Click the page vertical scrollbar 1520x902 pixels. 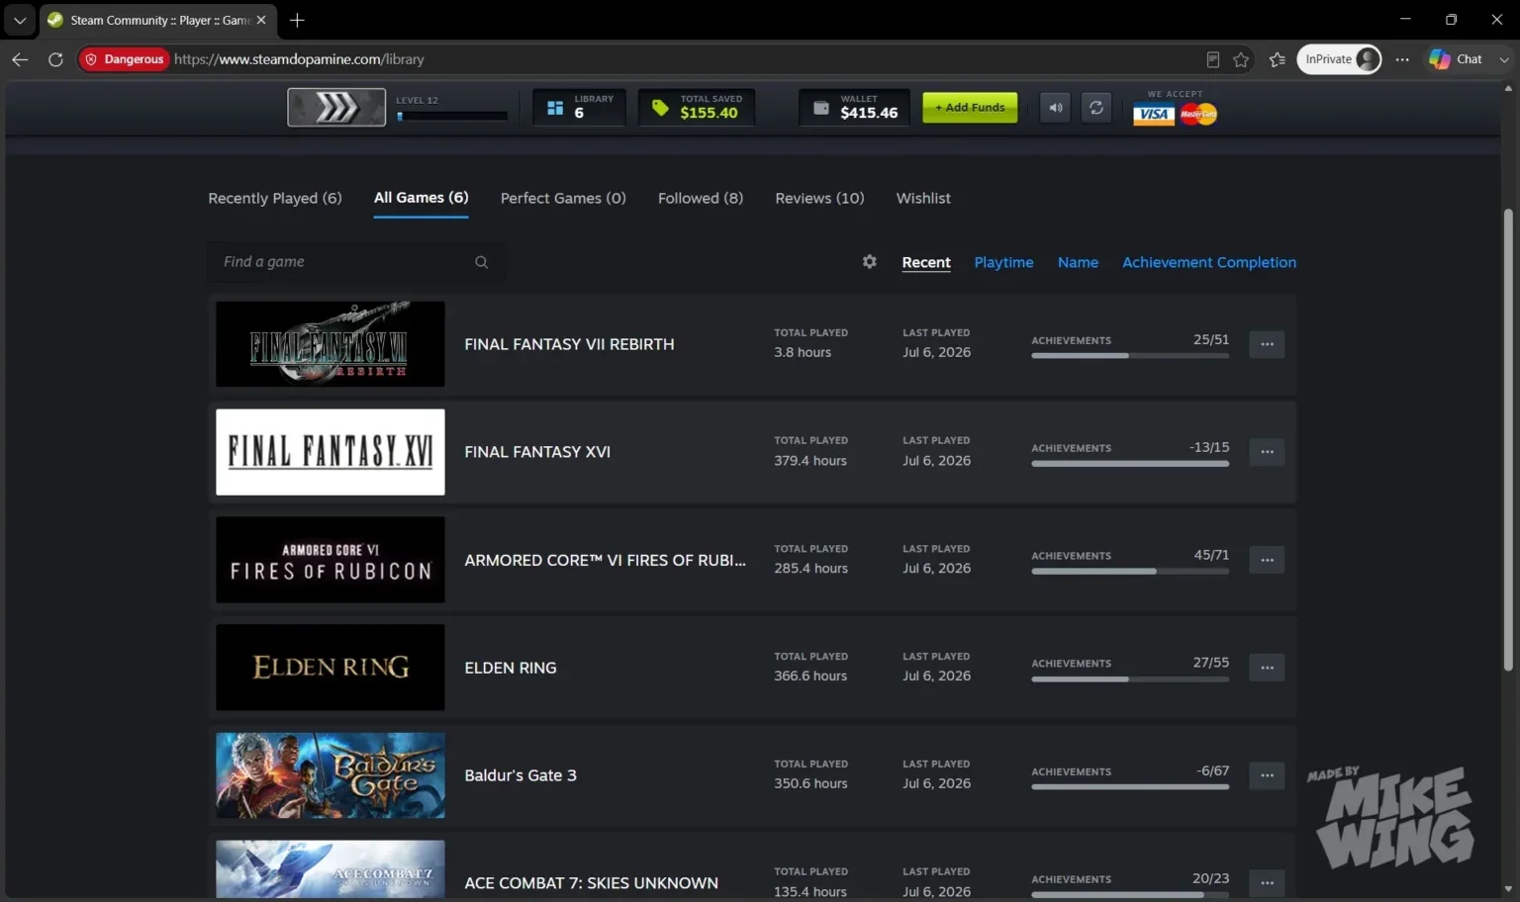click(x=1508, y=440)
